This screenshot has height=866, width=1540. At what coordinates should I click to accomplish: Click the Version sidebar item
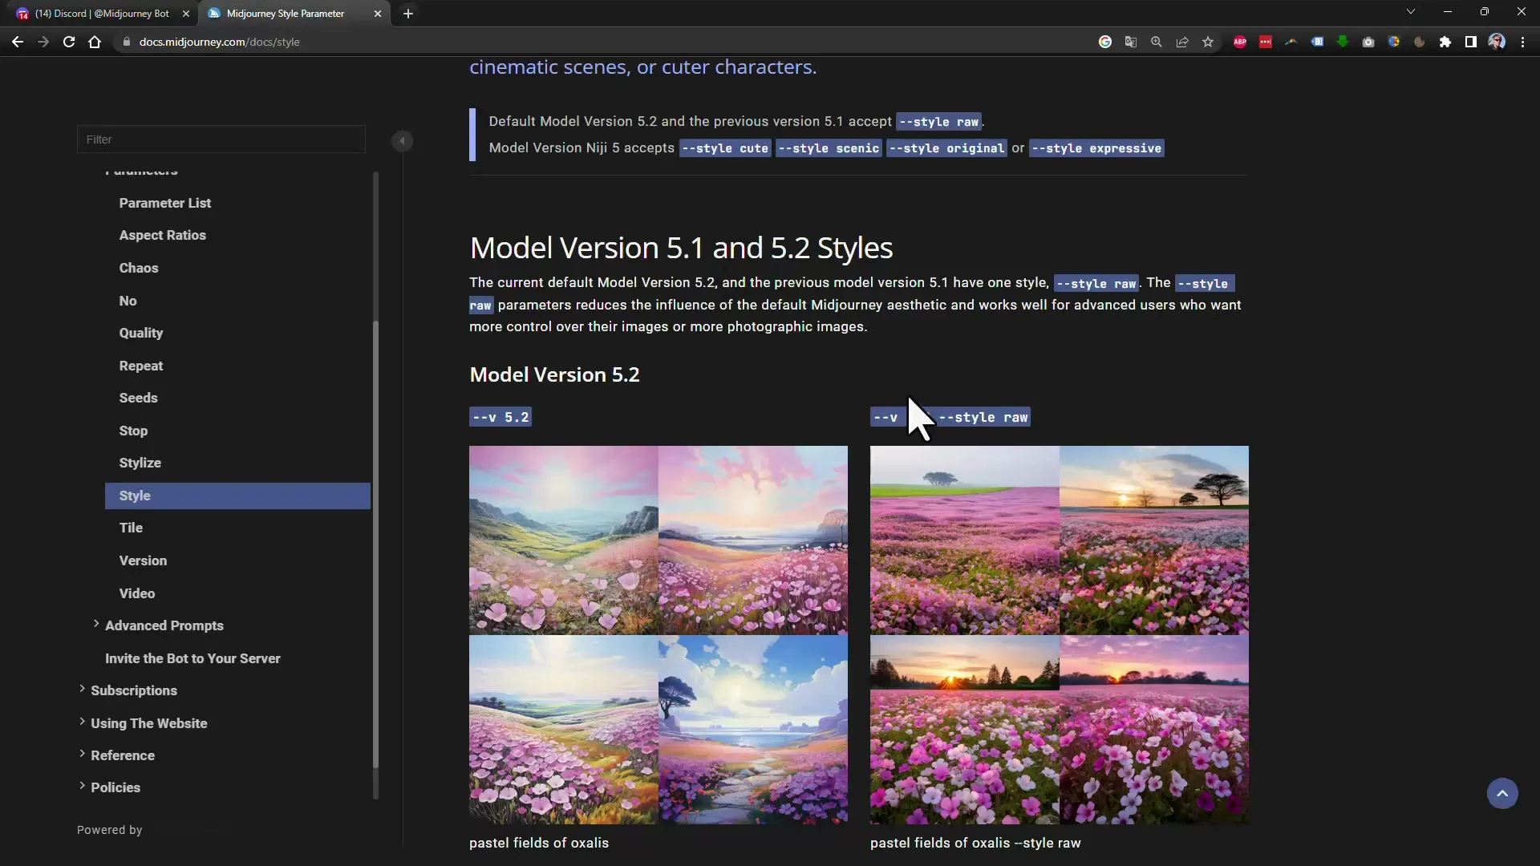[x=143, y=560]
